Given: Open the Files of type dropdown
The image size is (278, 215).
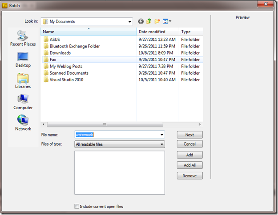Looking at the screenshot, I should (120, 144).
